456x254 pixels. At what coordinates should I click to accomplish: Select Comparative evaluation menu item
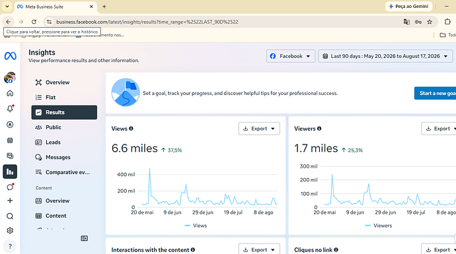pyautogui.click(x=64, y=172)
